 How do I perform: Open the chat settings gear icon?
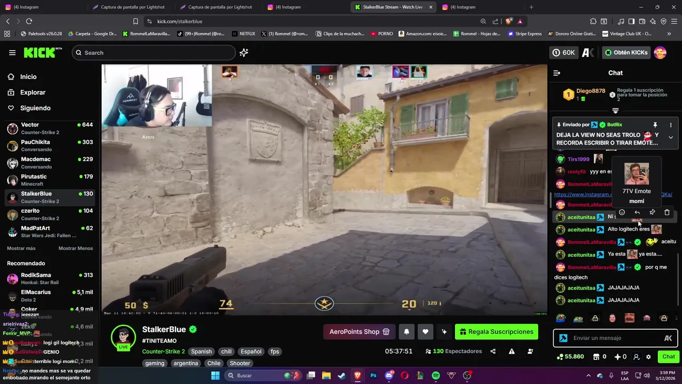pyautogui.click(x=648, y=357)
